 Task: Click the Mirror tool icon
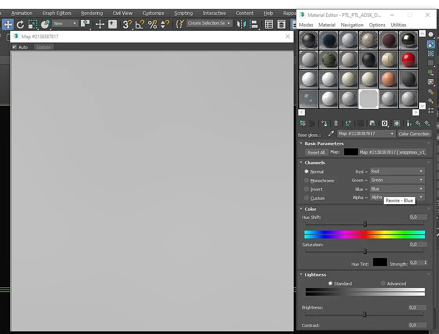241,24
